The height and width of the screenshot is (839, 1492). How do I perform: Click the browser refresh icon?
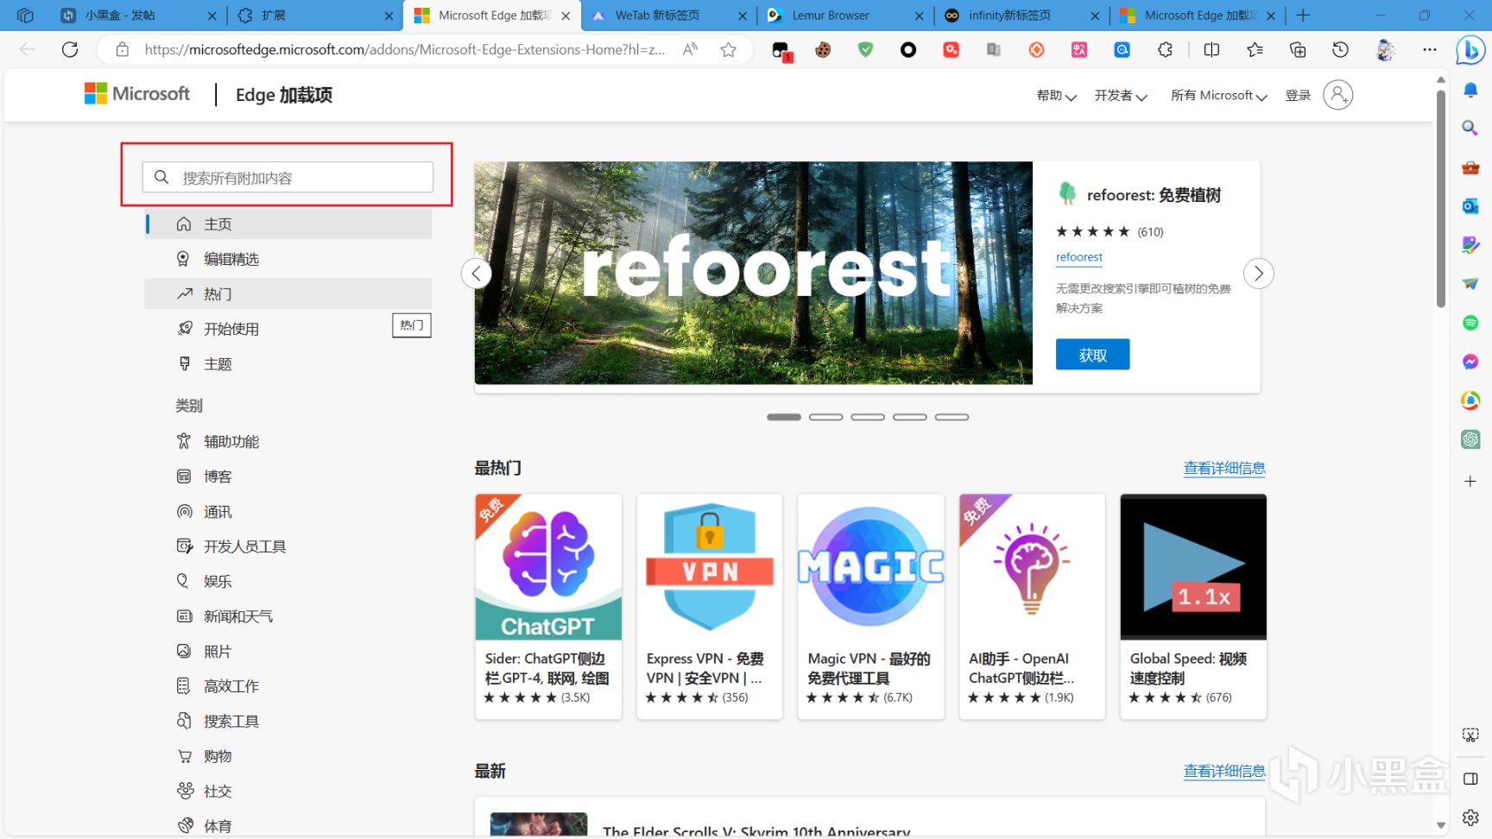pos(70,50)
